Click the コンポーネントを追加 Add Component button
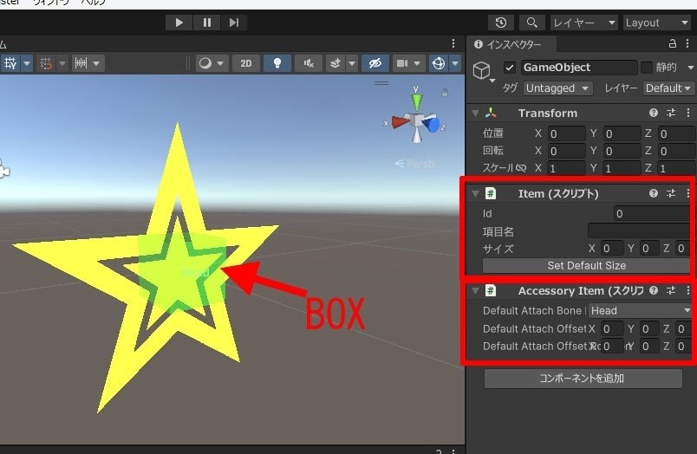 [583, 379]
